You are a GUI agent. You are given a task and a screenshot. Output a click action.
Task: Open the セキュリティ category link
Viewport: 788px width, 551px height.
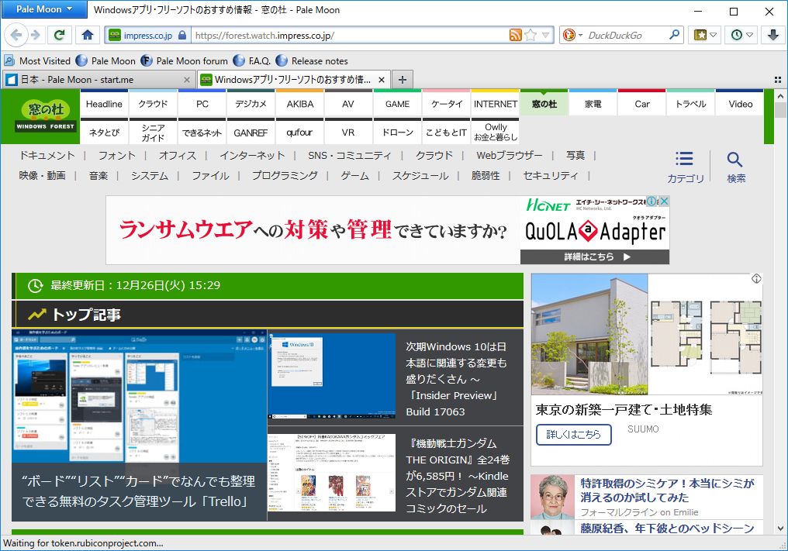pos(551,175)
